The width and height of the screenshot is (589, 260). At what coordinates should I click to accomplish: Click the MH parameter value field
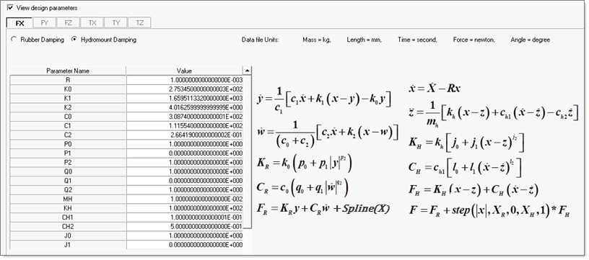click(x=185, y=199)
